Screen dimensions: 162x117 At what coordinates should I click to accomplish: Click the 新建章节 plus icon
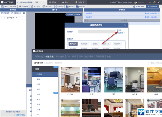point(2,13)
